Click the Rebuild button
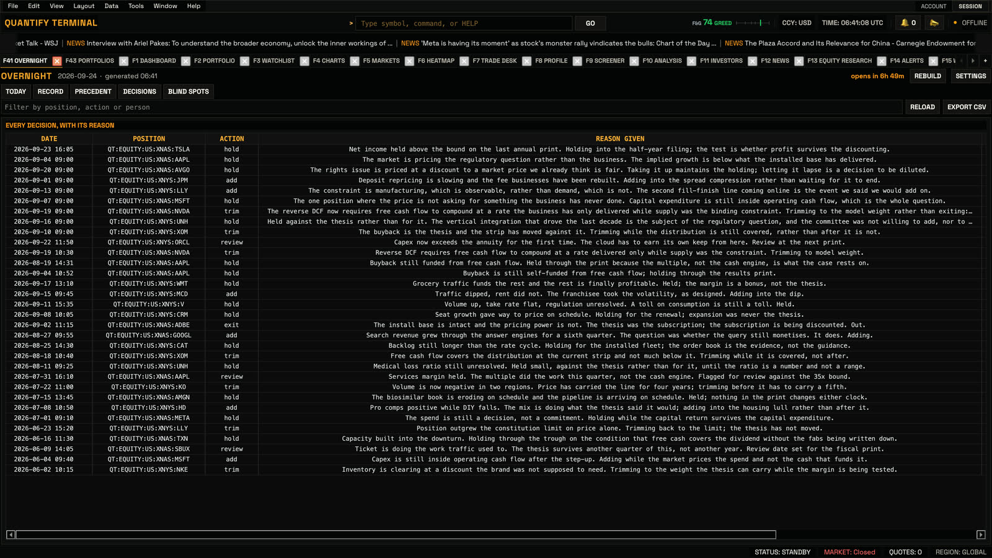 pyautogui.click(x=928, y=76)
